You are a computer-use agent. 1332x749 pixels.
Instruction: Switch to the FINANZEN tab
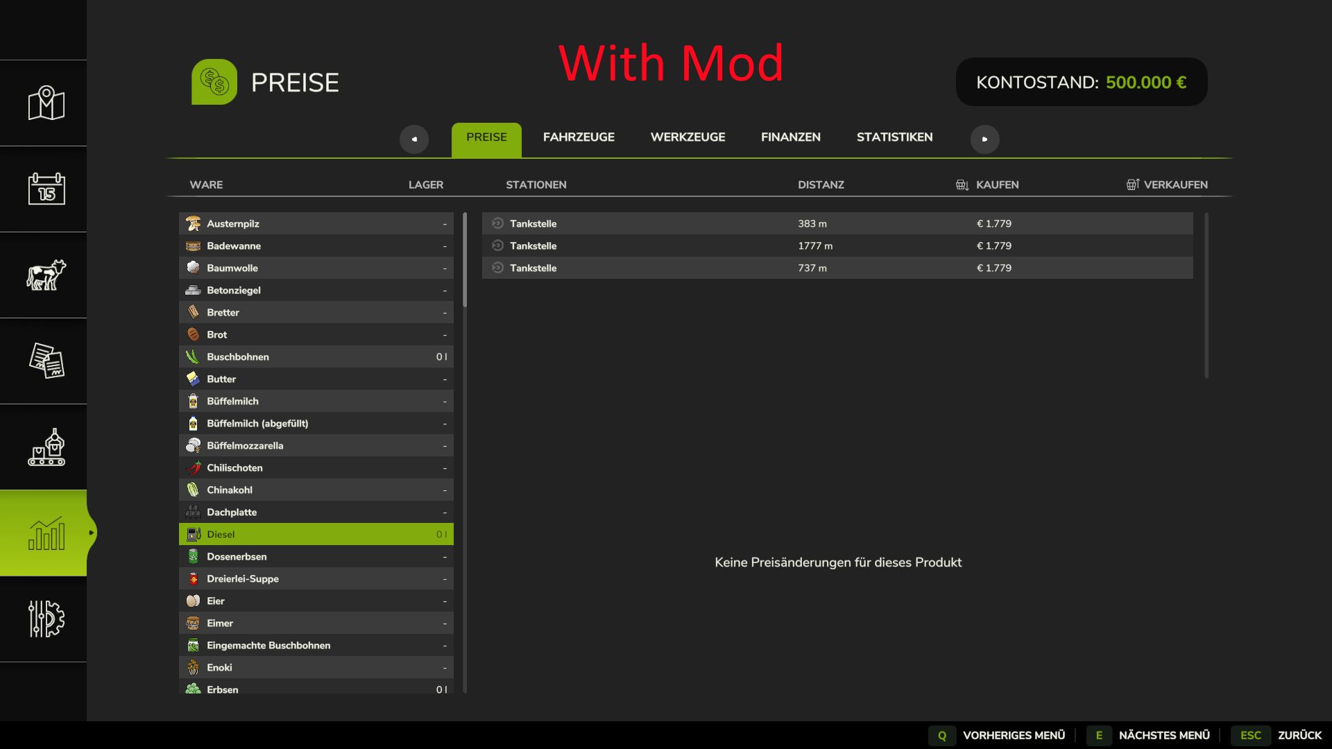pos(790,137)
